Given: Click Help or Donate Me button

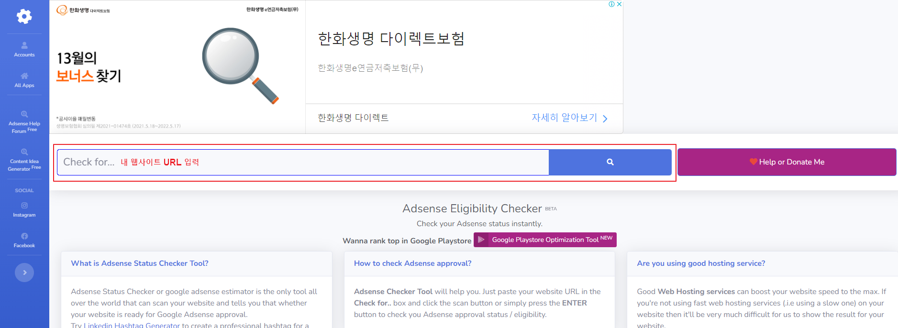Looking at the screenshot, I should click(x=787, y=162).
